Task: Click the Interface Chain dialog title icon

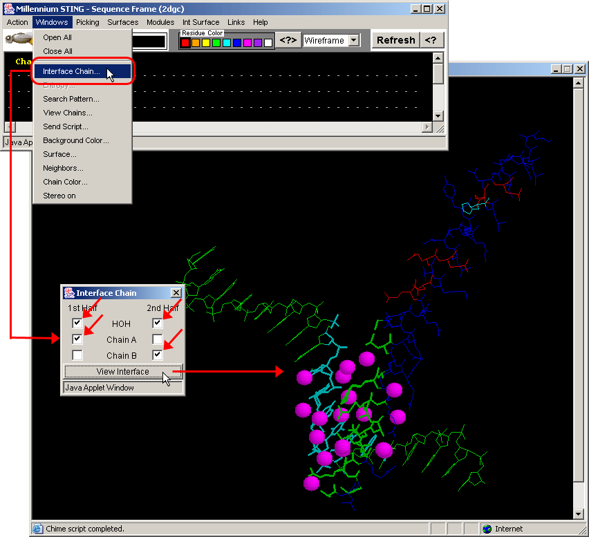Action: 69,292
